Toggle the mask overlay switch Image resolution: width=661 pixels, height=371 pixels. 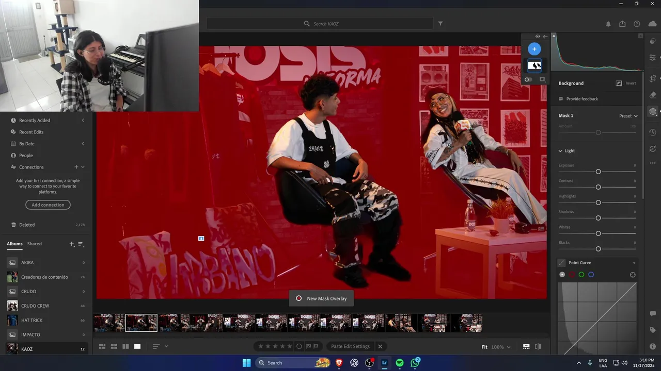(x=528, y=79)
